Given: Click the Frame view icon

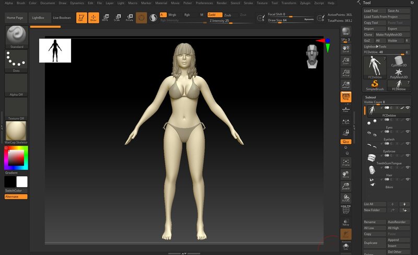Looking at the screenshot, I should tap(345, 161).
